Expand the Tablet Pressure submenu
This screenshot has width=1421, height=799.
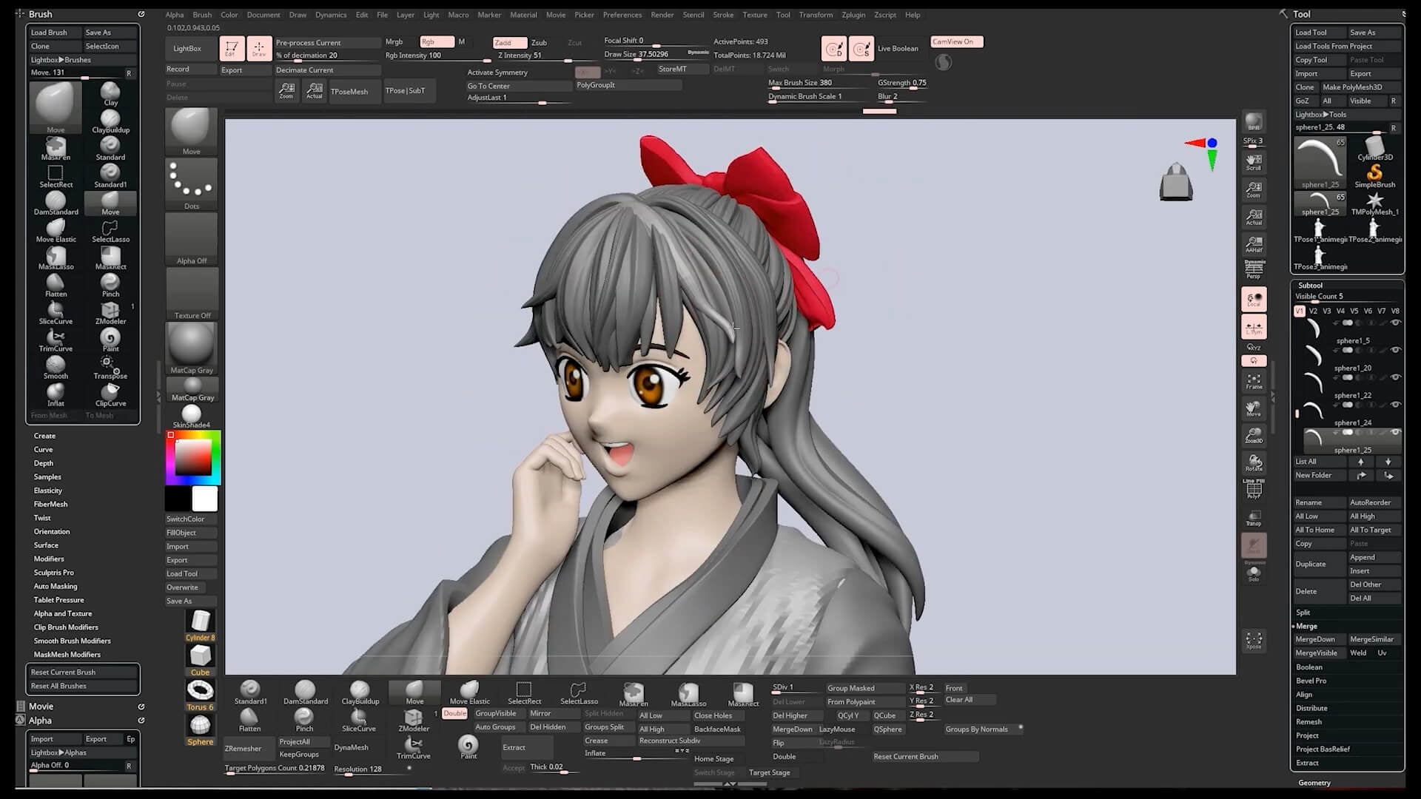point(58,600)
